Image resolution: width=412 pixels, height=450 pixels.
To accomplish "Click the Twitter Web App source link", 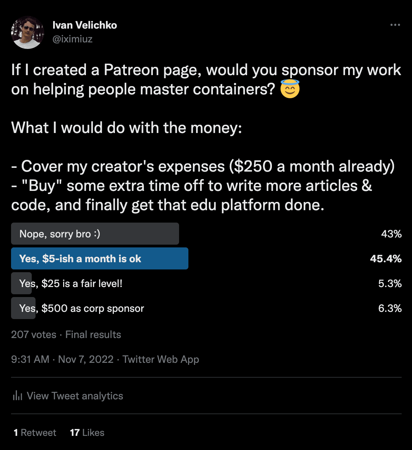I will pos(161,359).
